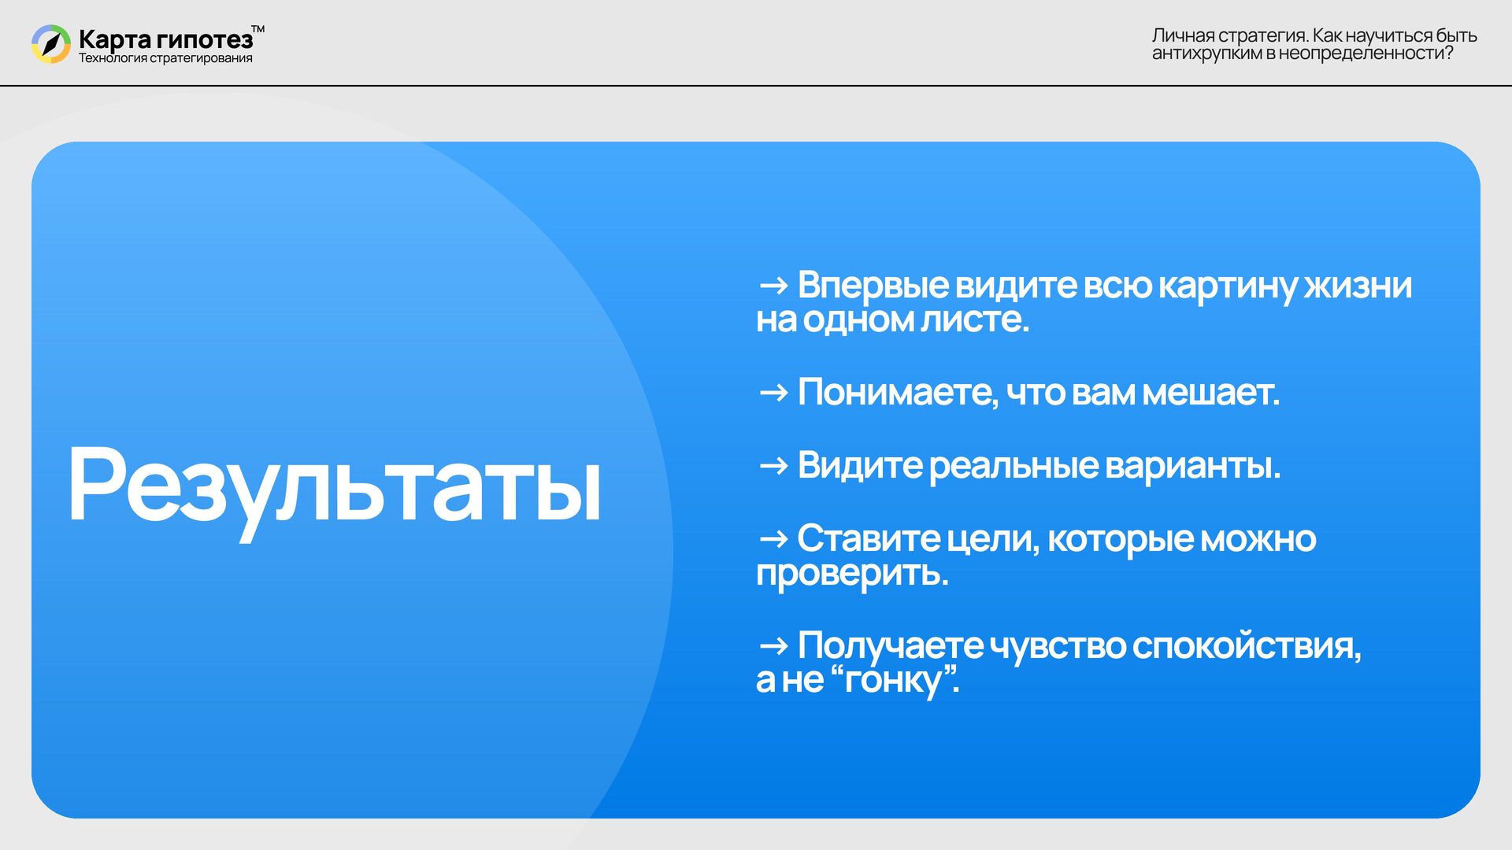Click text 'Впервые видите всю картину жизни'
The width and height of the screenshot is (1512, 850).
(1104, 285)
